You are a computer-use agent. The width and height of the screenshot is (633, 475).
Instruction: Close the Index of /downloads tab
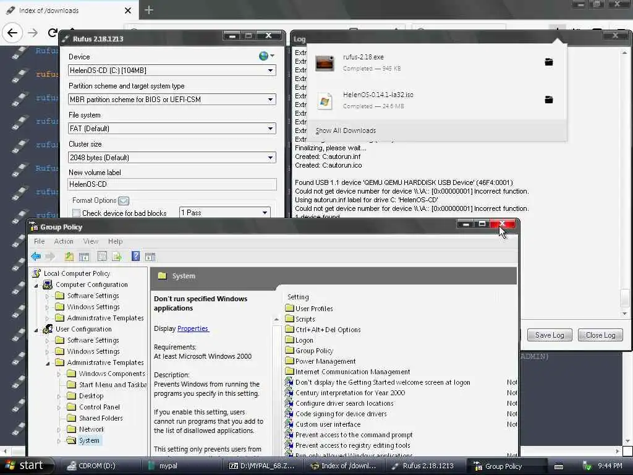click(x=128, y=11)
